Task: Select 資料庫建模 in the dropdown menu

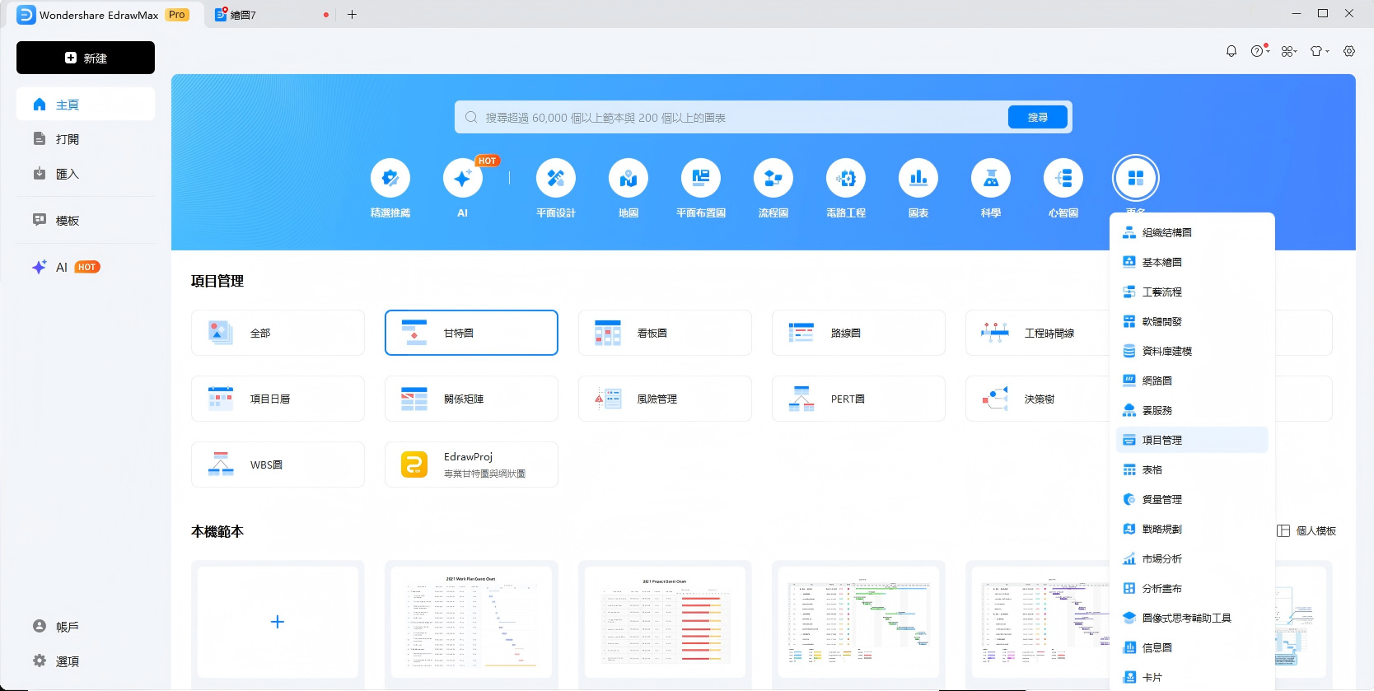Action: 1192,351
